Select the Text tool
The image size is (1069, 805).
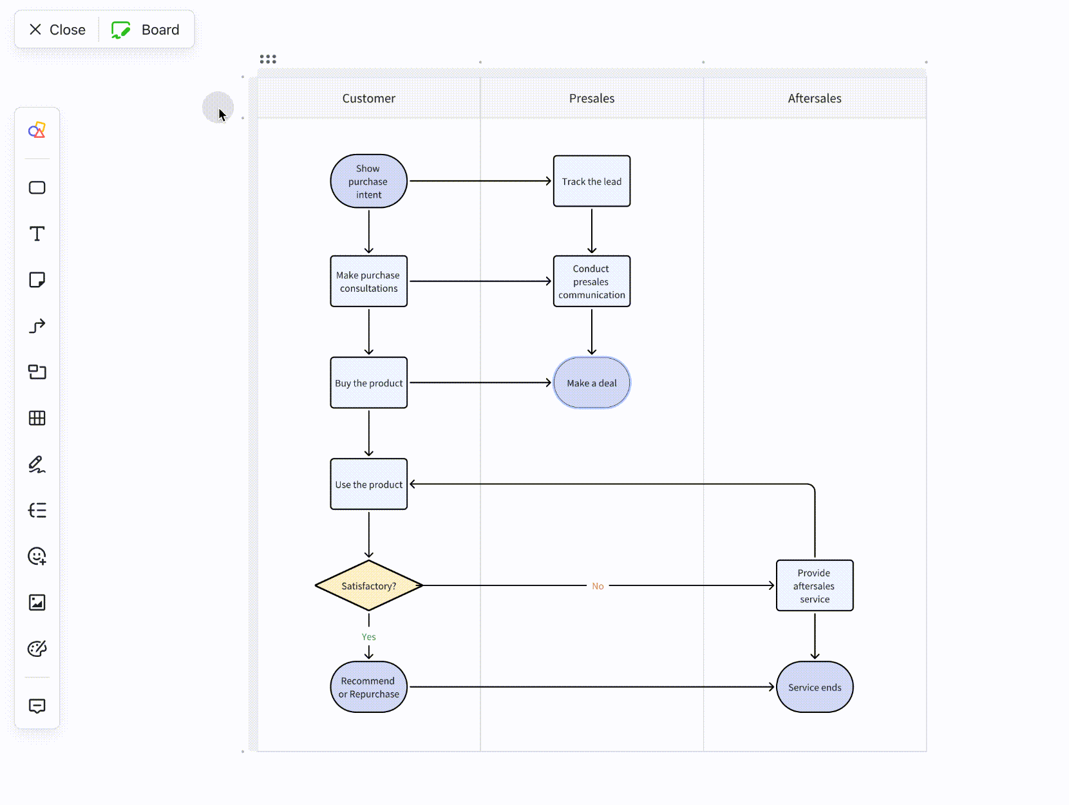pos(37,234)
